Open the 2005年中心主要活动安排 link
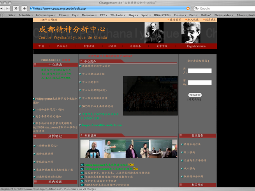 click(97, 106)
